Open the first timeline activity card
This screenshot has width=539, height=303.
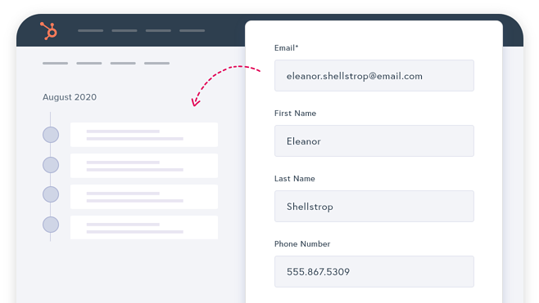point(144,135)
